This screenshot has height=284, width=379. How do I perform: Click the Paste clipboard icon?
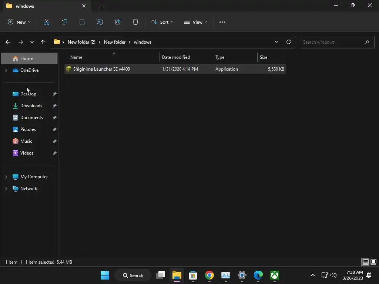[82, 22]
